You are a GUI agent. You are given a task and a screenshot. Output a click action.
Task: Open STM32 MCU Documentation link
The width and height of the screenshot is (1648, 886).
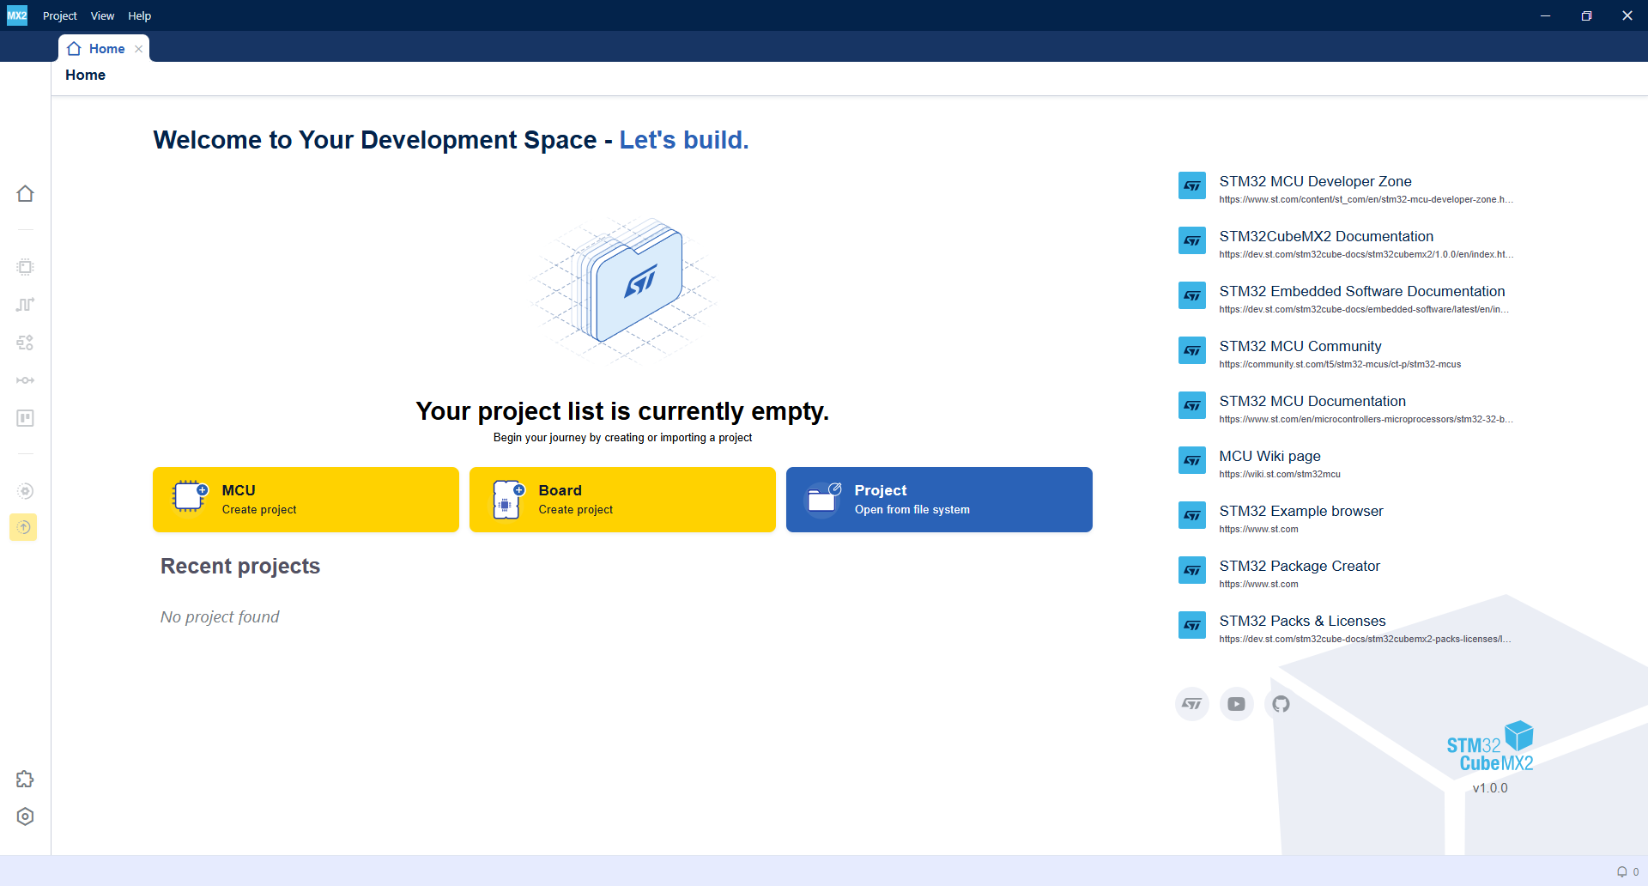(1312, 401)
